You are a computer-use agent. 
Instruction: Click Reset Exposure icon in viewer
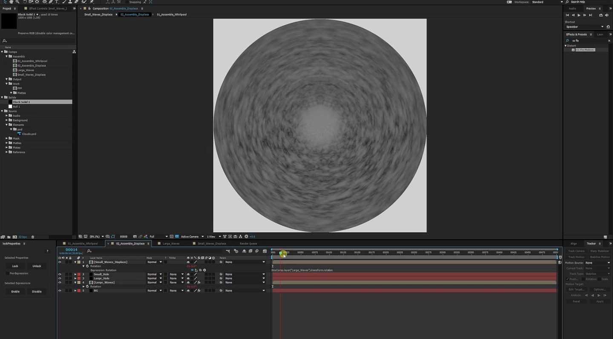coord(246,236)
